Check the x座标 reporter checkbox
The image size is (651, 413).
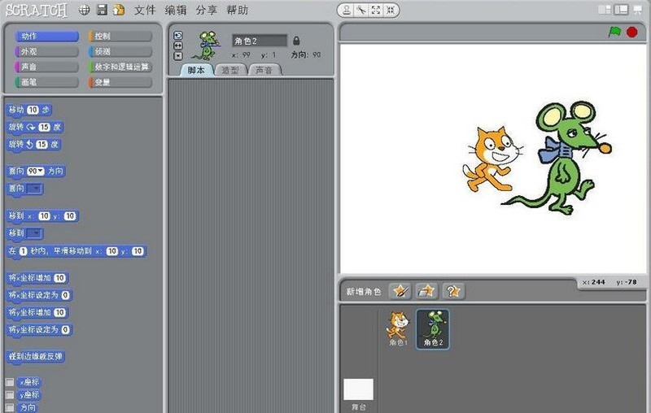coord(10,381)
